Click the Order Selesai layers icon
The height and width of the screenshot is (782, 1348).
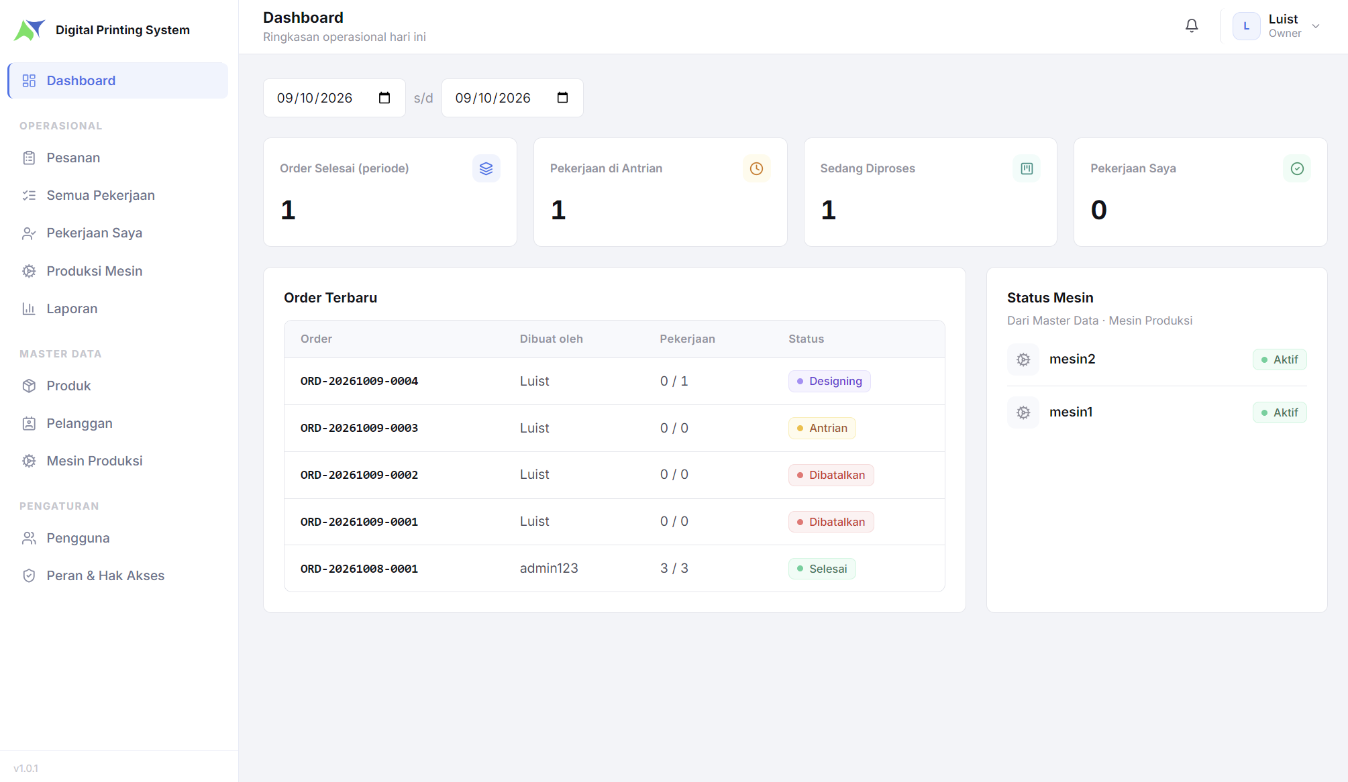pos(486,168)
